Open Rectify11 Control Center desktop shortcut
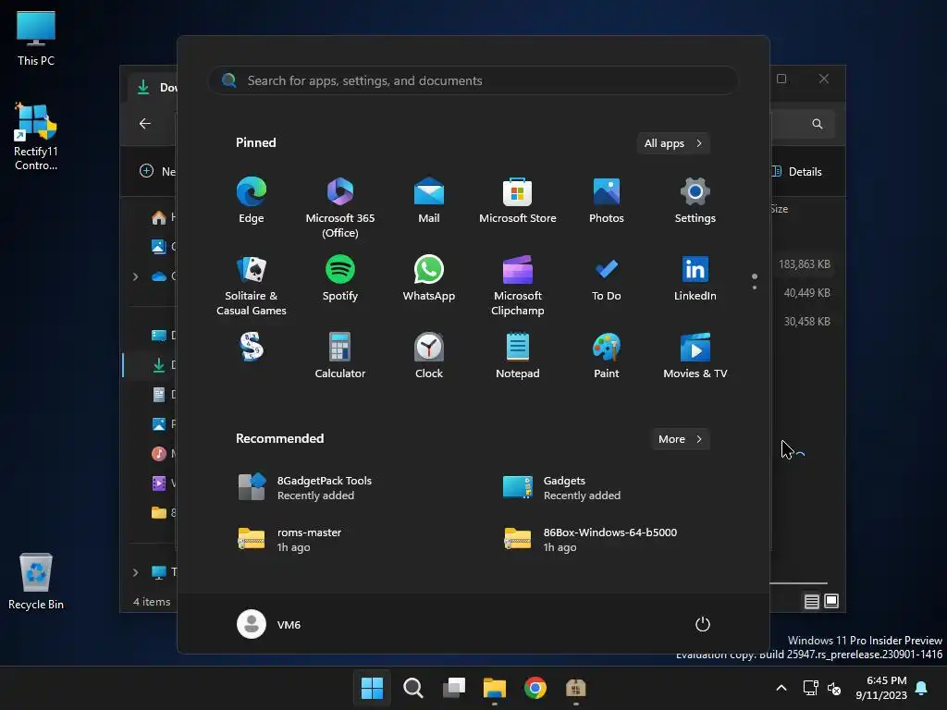Viewport: 947px width, 710px height. coord(36,137)
